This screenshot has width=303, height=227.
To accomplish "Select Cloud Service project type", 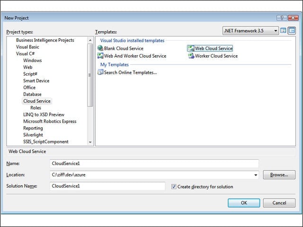I will tap(37, 101).
